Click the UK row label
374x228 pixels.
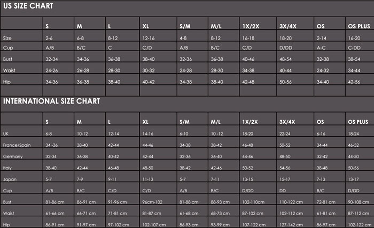coord(6,134)
